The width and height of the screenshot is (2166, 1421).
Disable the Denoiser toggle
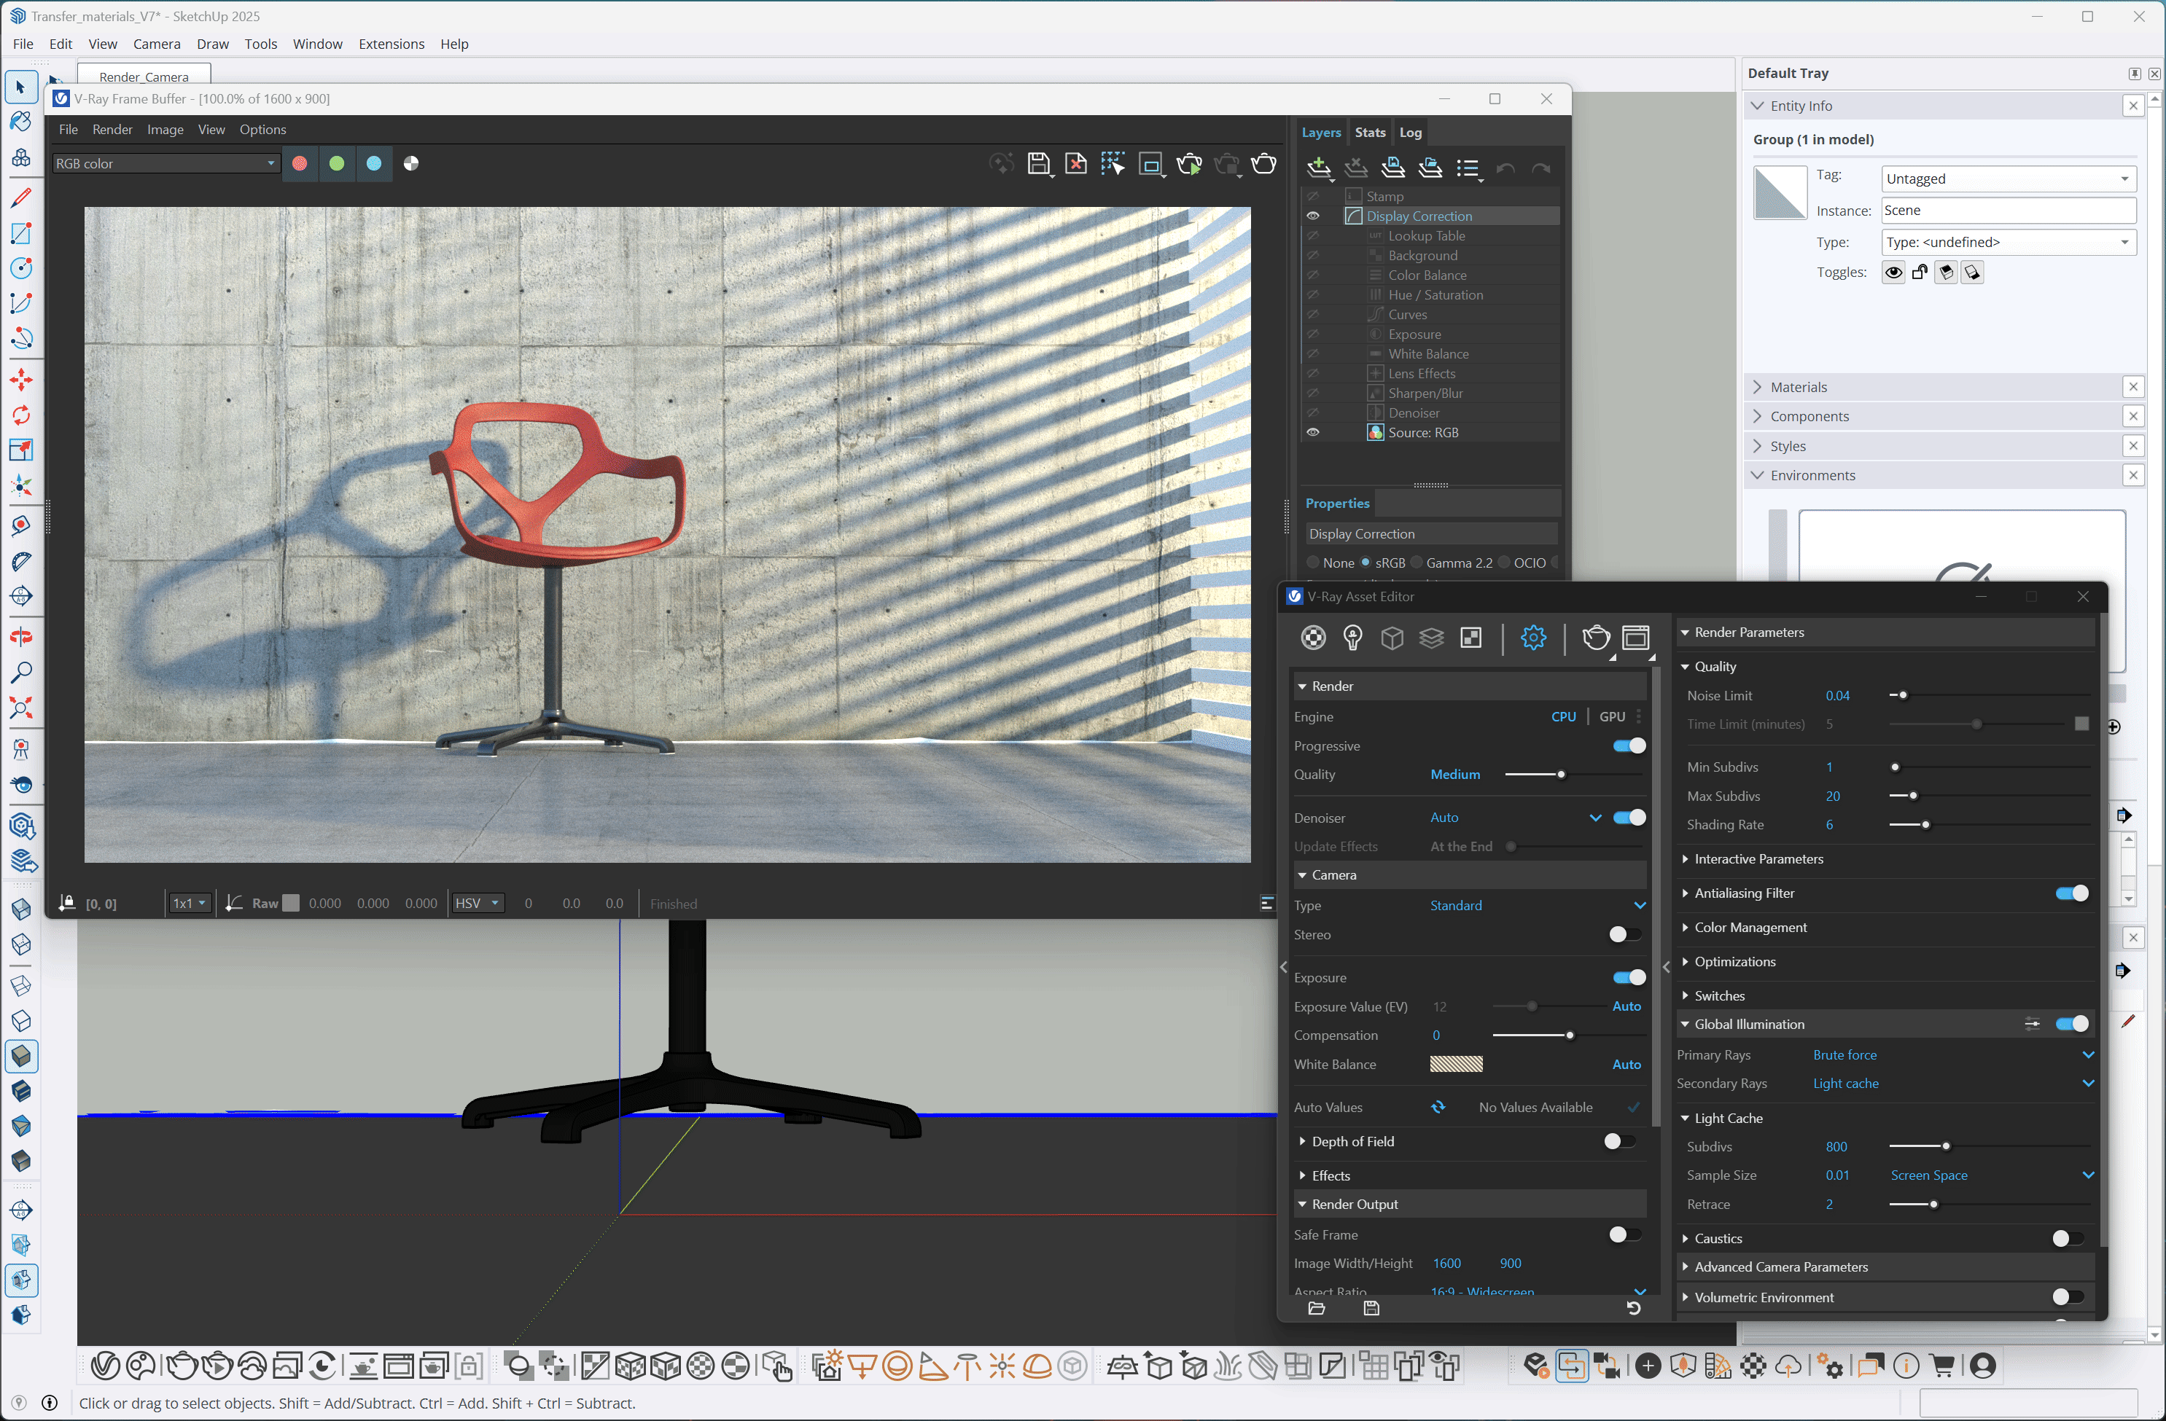pyautogui.click(x=1628, y=818)
